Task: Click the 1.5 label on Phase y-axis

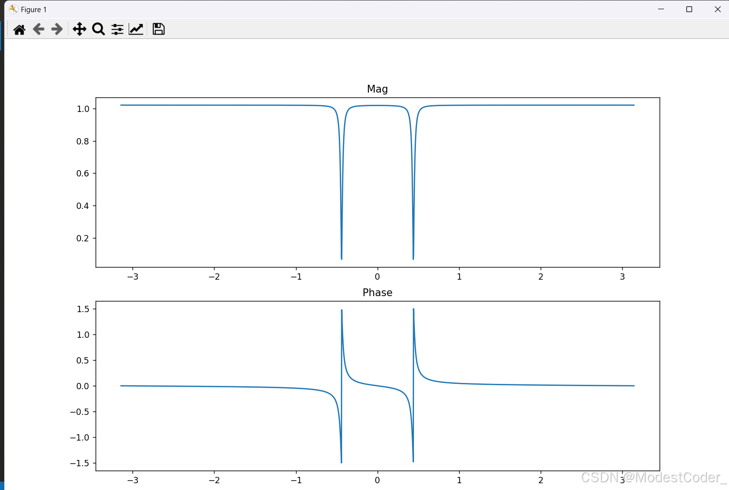Action: pos(83,309)
